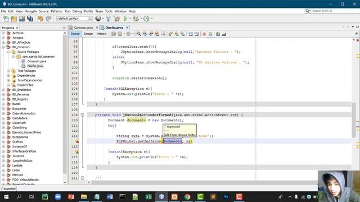Image resolution: width=360 pixels, height=202 pixels.
Task: Open the Debug menu
Action: click(77, 11)
